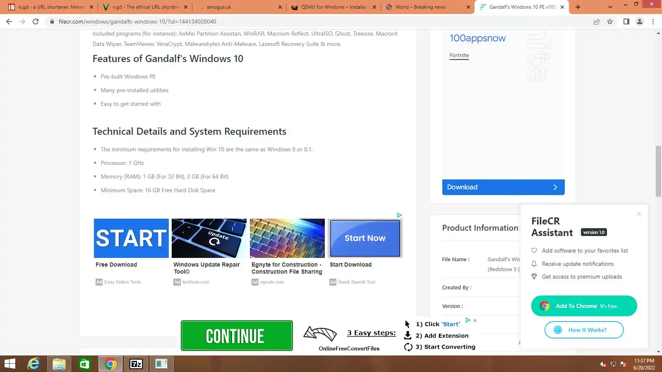Open the 100appsnow ad title

click(x=477, y=38)
